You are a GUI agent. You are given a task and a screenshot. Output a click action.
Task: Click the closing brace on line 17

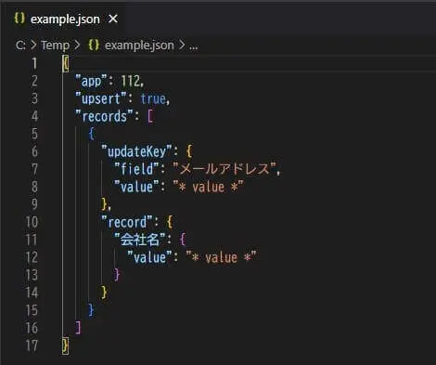(65, 345)
